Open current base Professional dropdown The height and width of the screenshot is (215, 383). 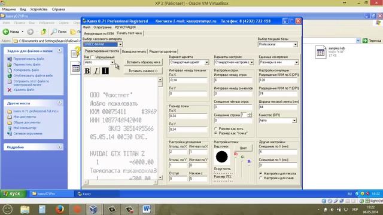tap(295, 45)
